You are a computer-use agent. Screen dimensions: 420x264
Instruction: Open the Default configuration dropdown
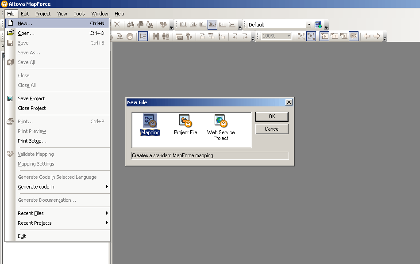tap(309, 25)
